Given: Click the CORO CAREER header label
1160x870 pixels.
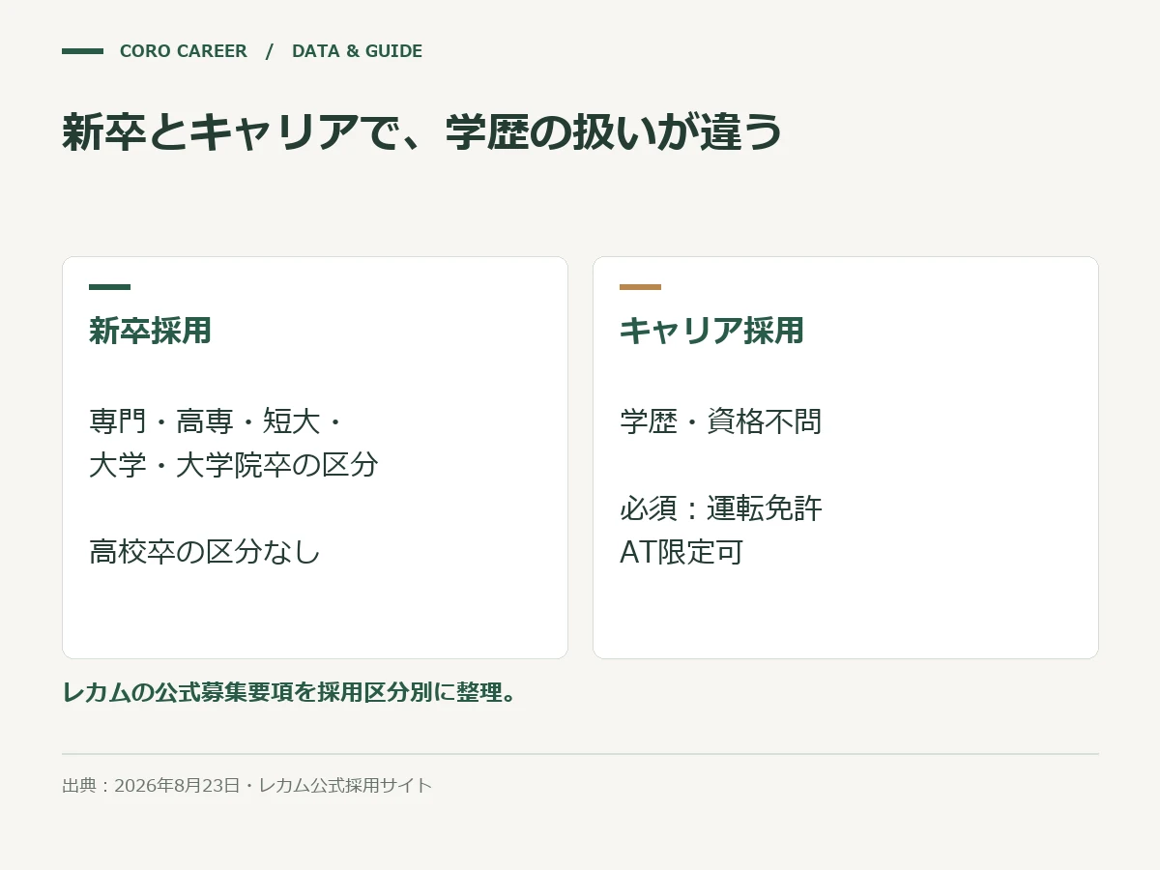Looking at the screenshot, I should tap(183, 51).
